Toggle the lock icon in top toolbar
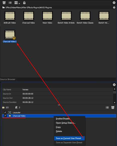The height and width of the screenshot is (146, 117). [24, 3]
